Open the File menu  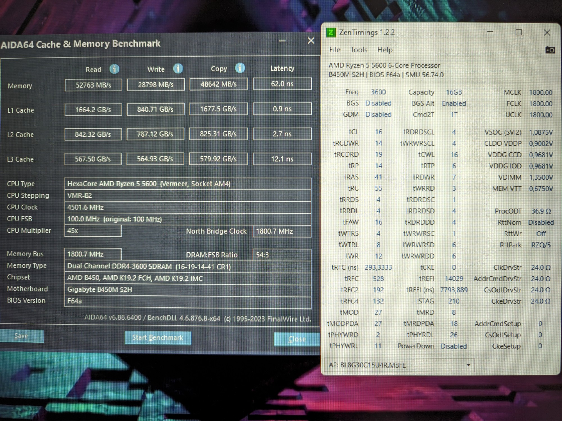334,50
